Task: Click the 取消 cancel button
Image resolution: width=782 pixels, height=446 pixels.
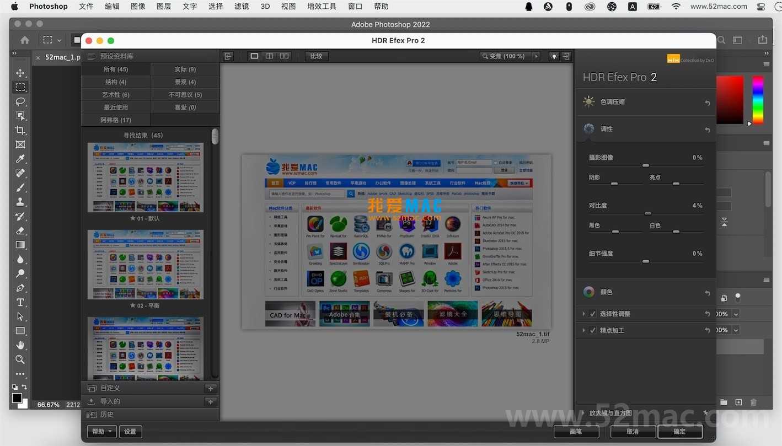Action: 633,432
